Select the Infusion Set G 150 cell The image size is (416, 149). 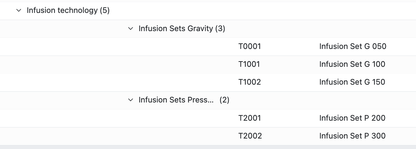point(352,82)
